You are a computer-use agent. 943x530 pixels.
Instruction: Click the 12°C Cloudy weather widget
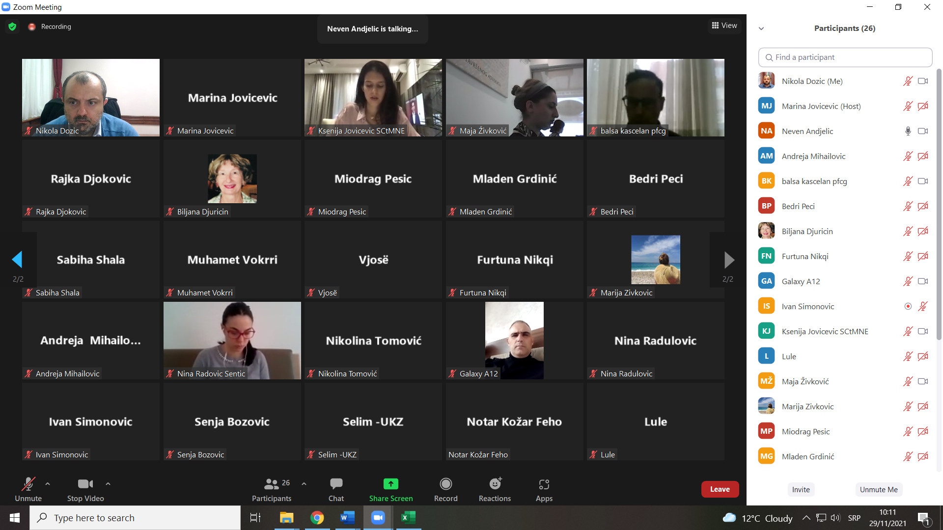pos(758,518)
